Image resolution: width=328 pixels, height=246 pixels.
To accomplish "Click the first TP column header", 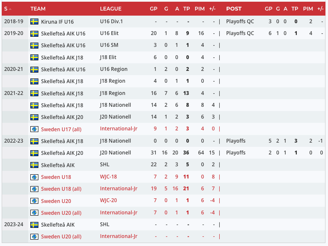I will point(186,9).
